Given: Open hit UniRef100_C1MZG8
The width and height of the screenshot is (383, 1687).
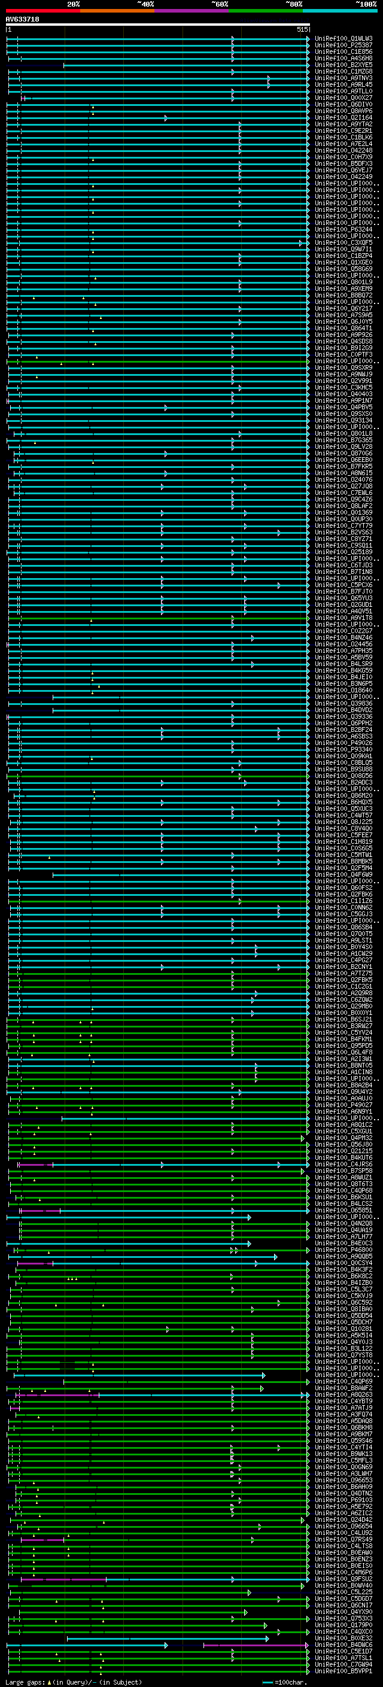Looking at the screenshot, I should point(344,71).
